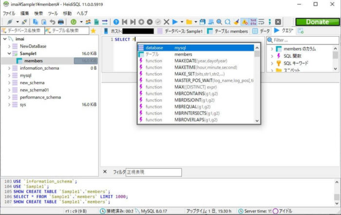Click the 正規表現 filter input field
The height and width of the screenshot is (215, 341).
pyautogui.click(x=153, y=172)
